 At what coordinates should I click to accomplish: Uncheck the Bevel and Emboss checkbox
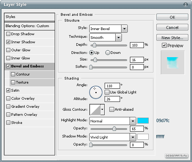pos(8,66)
